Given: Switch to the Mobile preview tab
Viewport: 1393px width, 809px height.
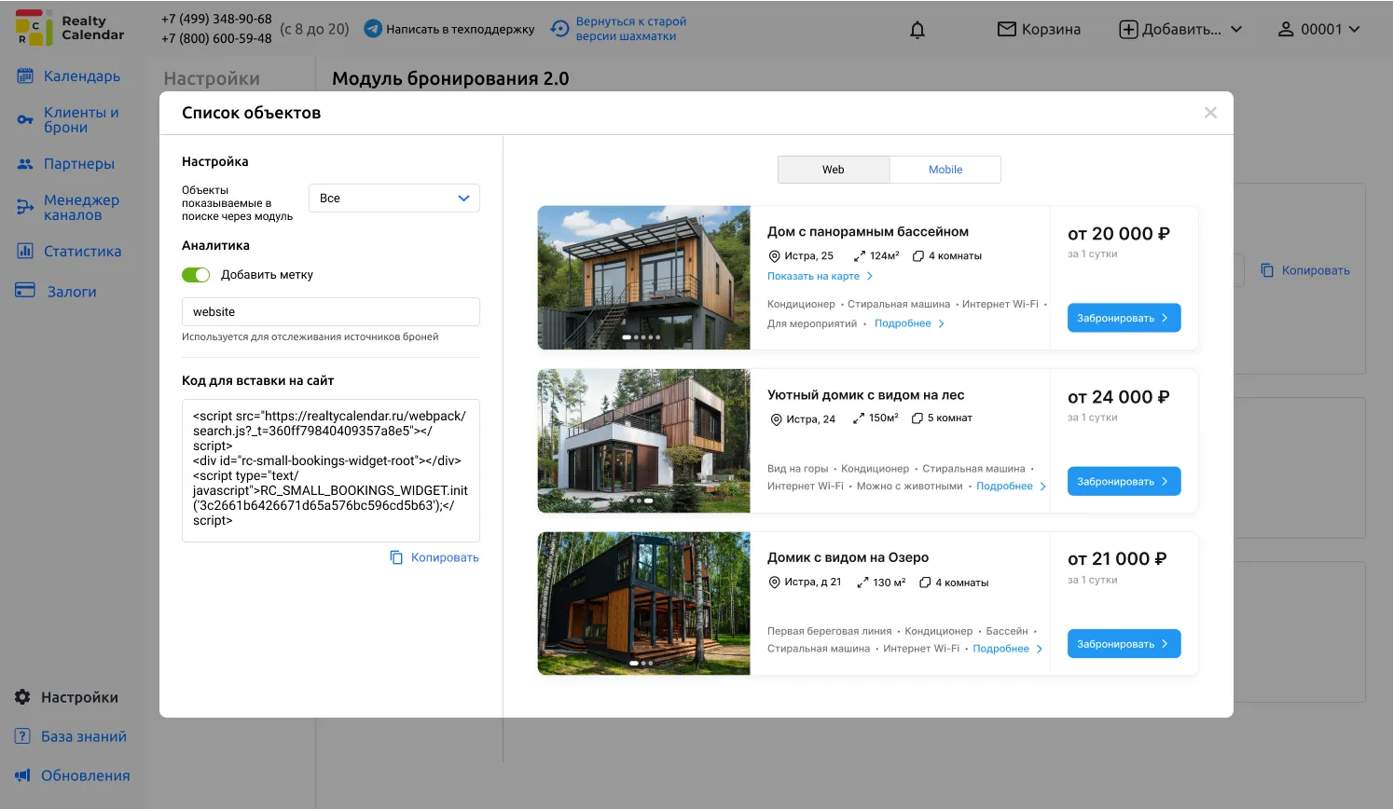Looking at the screenshot, I should [945, 170].
